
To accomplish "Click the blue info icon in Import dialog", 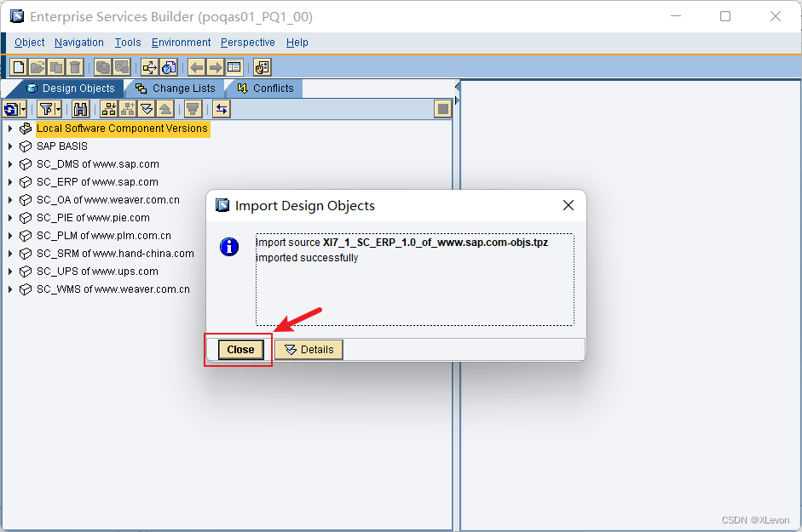I will pyautogui.click(x=229, y=247).
